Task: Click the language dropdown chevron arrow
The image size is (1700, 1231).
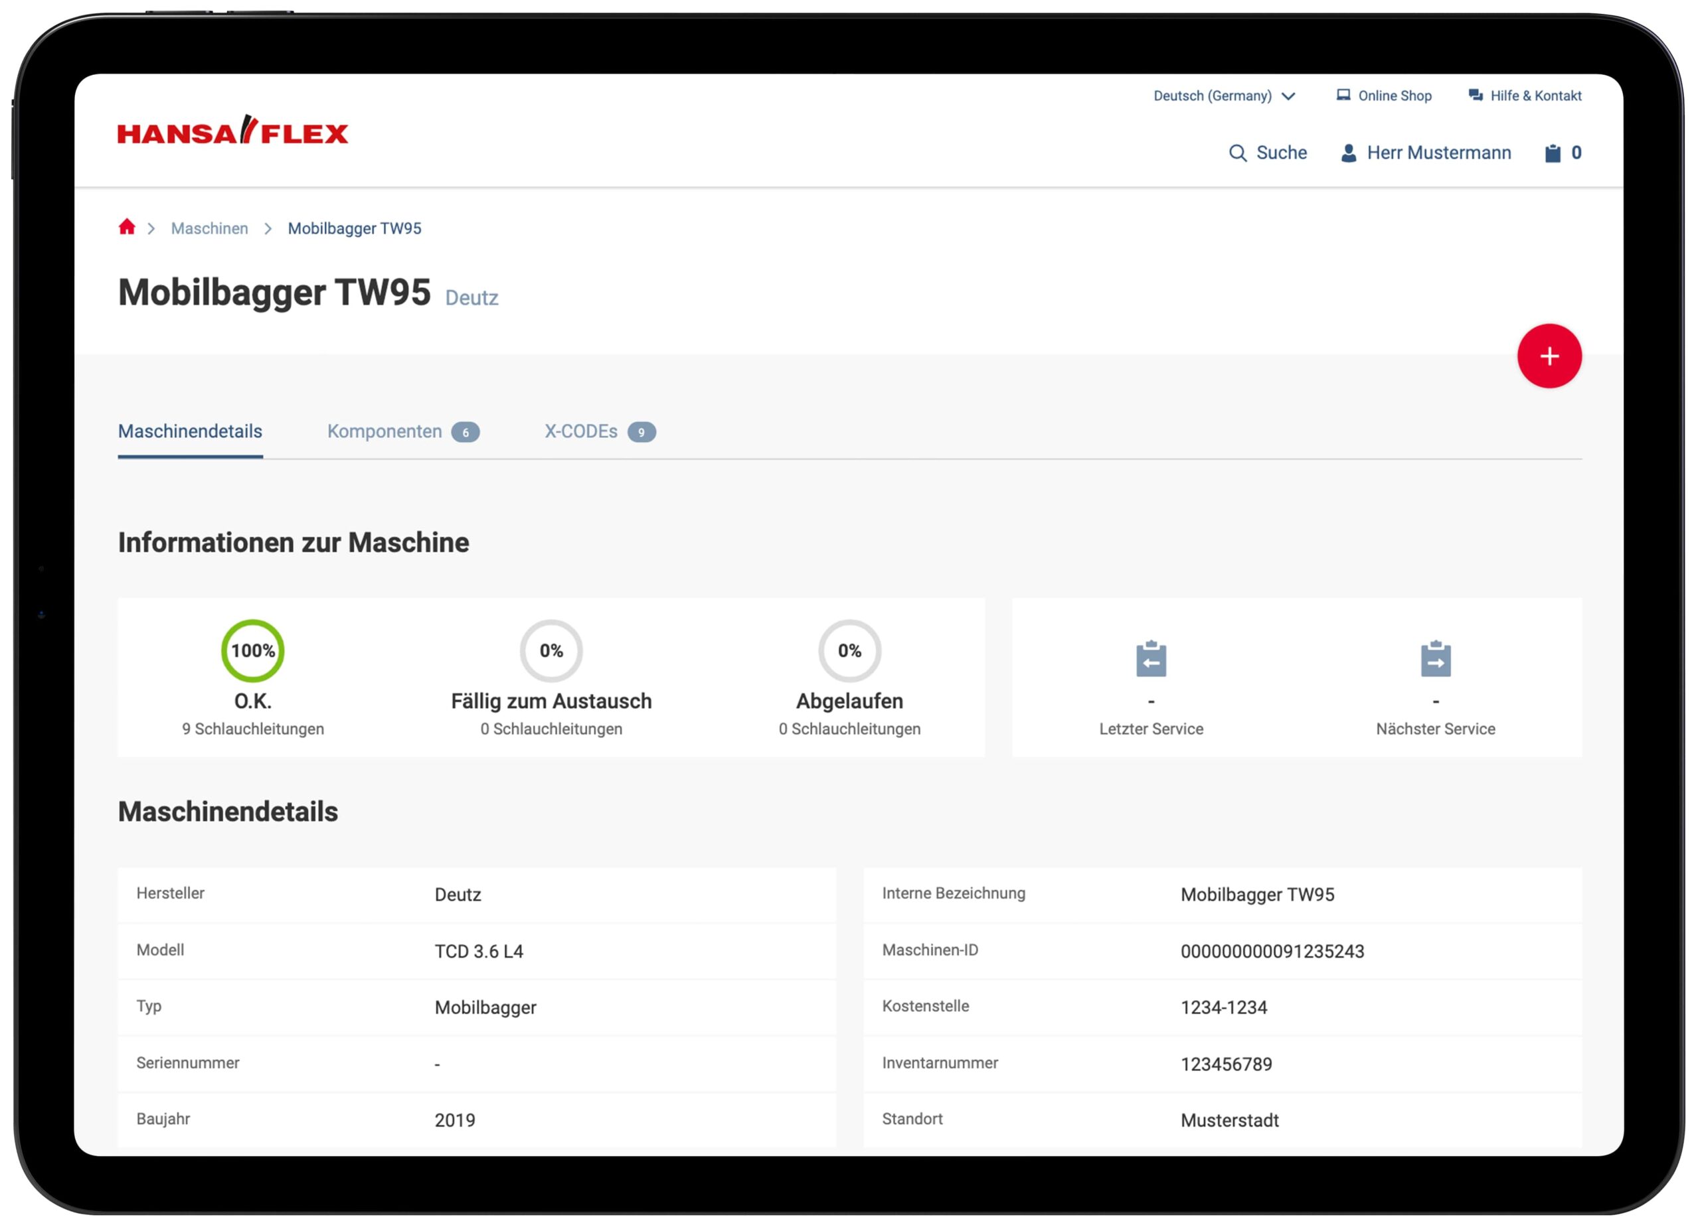Action: pos(1288,96)
